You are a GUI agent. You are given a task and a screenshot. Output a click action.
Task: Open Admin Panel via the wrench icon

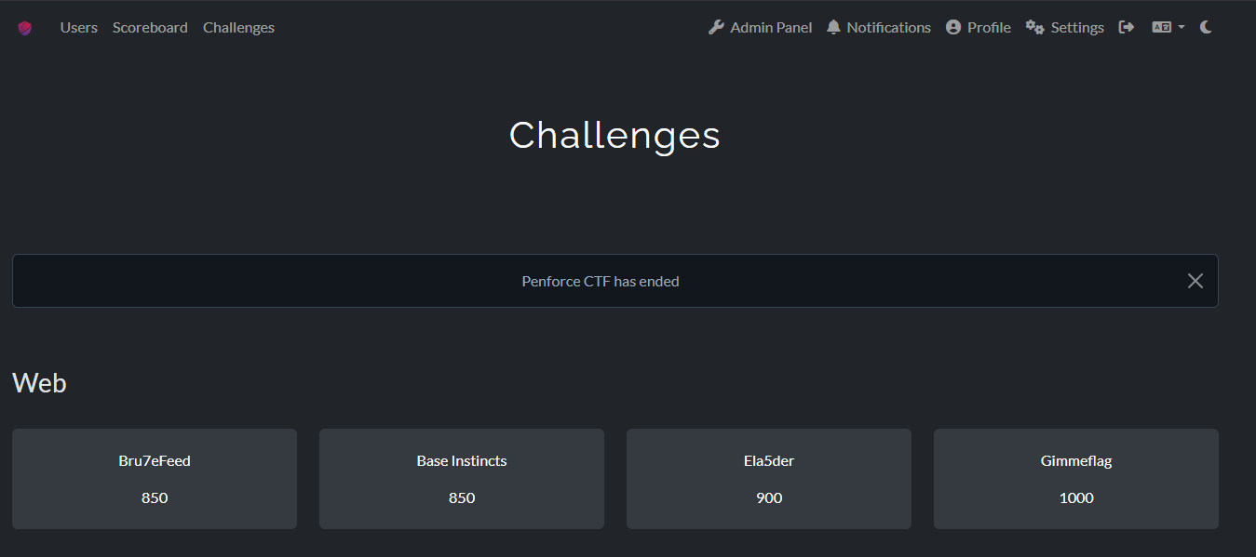click(x=716, y=27)
